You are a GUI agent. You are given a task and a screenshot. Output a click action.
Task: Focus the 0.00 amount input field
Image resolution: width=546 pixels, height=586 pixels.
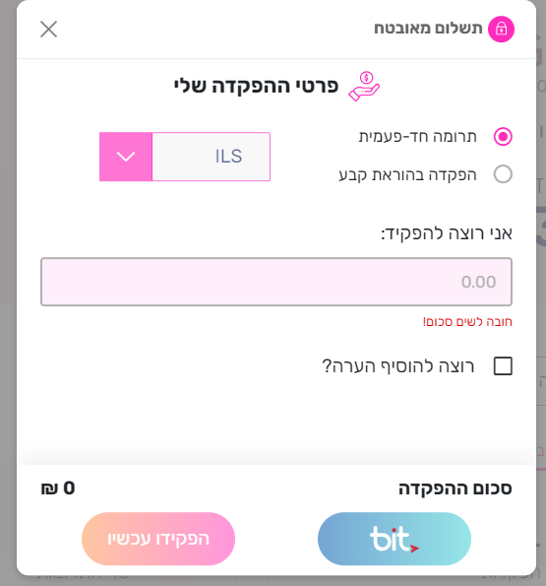pos(276,282)
